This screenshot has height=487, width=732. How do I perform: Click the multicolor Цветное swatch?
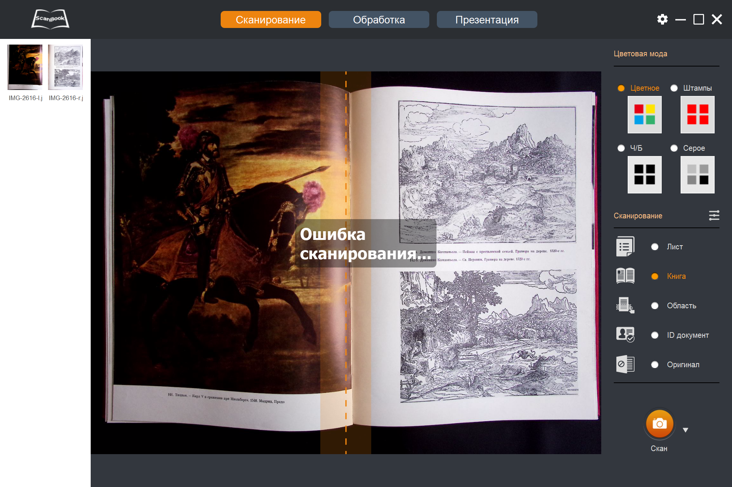click(644, 114)
